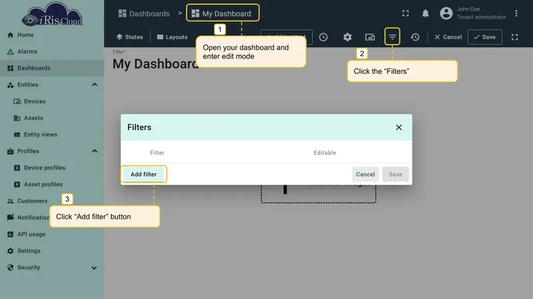Click the Alarms warning triangle icon
Screen dimensions: 533x299
[10, 52]
